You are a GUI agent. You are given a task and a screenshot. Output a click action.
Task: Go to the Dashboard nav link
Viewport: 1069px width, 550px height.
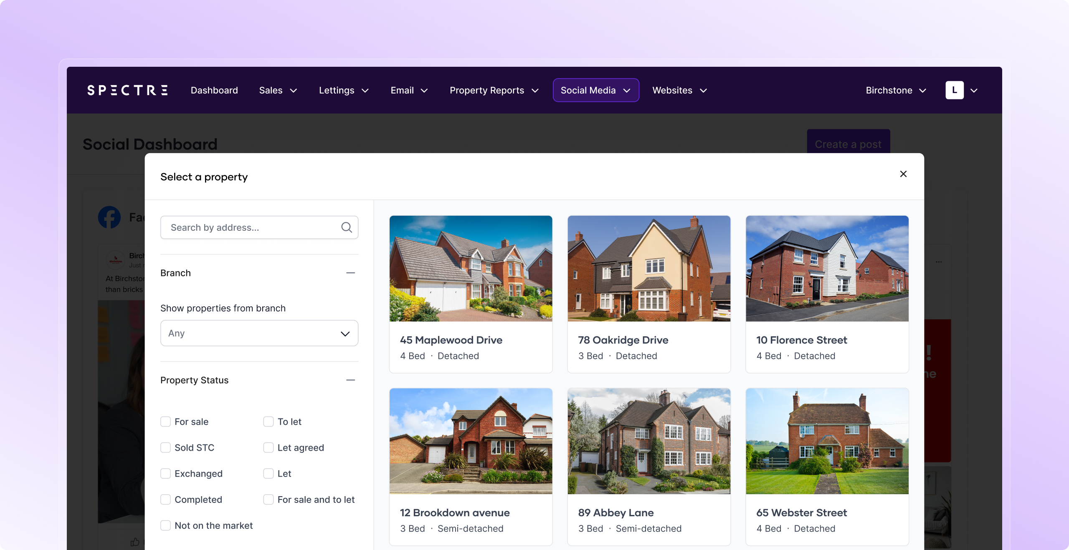point(214,90)
